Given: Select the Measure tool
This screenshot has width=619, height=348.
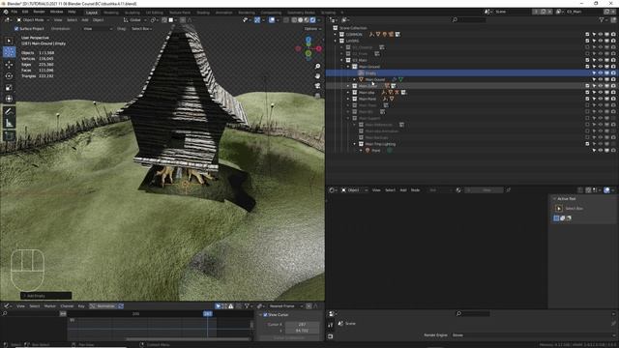Looking at the screenshot, I should 9,123.
